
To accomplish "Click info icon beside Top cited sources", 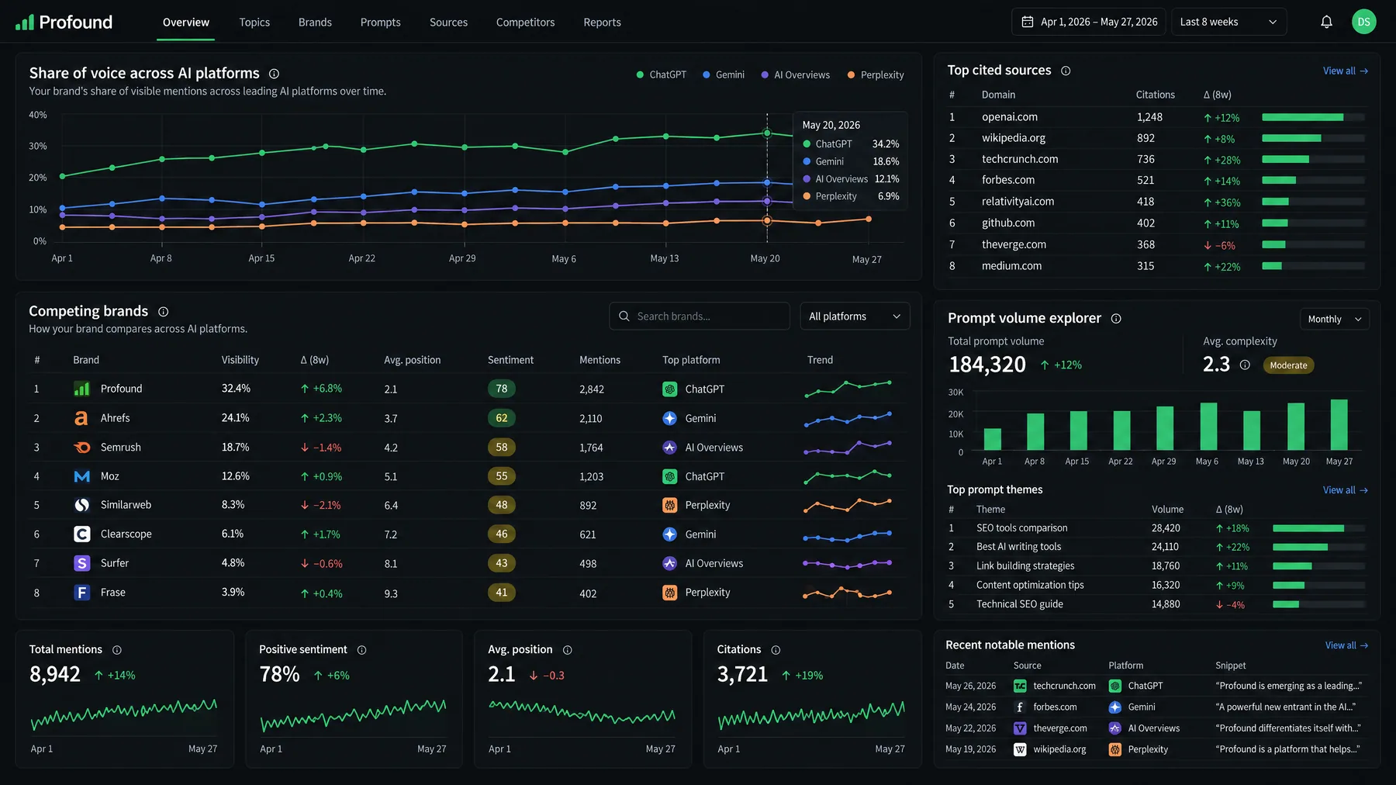I will coord(1066,71).
